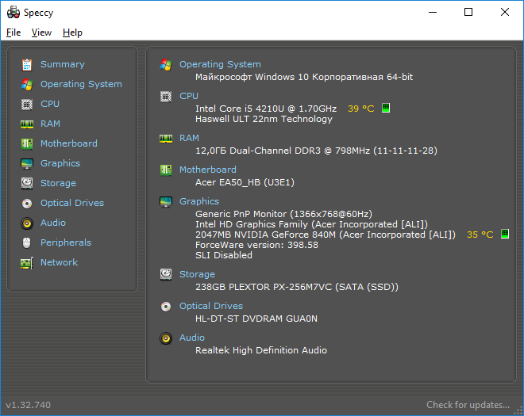This screenshot has width=524, height=416.
Task: Click the green GPU temperature indicator icon
Action: pyautogui.click(x=505, y=234)
